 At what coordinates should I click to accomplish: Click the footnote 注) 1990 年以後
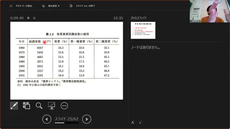click(x=39, y=85)
